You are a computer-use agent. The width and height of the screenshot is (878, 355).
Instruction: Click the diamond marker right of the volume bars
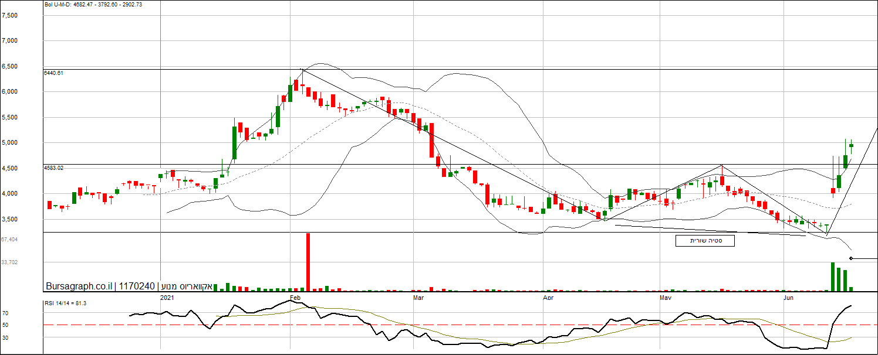[851, 258]
